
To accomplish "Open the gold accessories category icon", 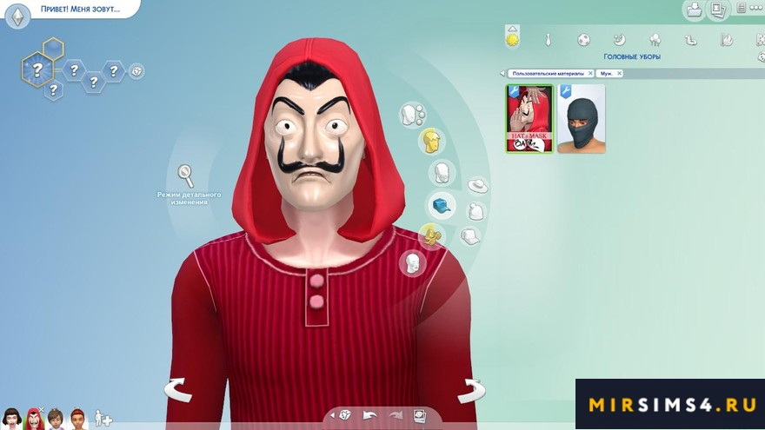I will pyautogui.click(x=431, y=236).
